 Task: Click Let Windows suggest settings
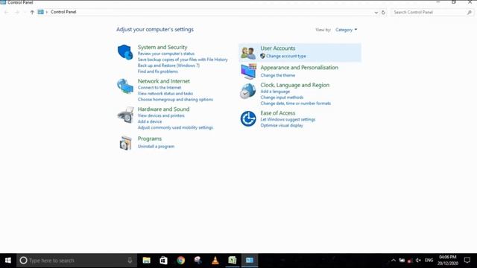pos(288,120)
